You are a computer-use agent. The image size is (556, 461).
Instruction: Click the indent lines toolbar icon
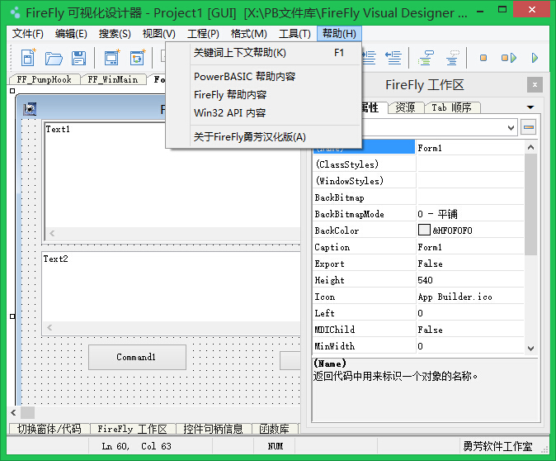click(x=369, y=58)
